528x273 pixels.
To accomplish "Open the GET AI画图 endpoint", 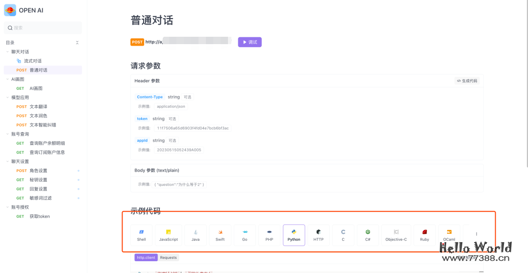I will tap(43, 88).
